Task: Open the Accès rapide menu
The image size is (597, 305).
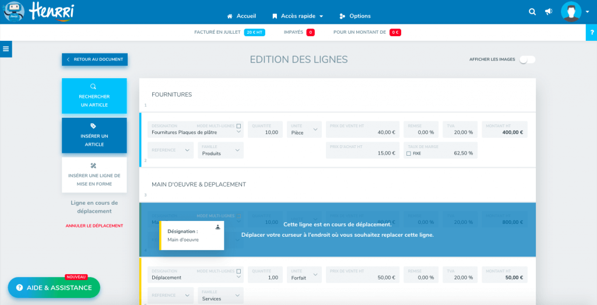Action: pos(297,16)
